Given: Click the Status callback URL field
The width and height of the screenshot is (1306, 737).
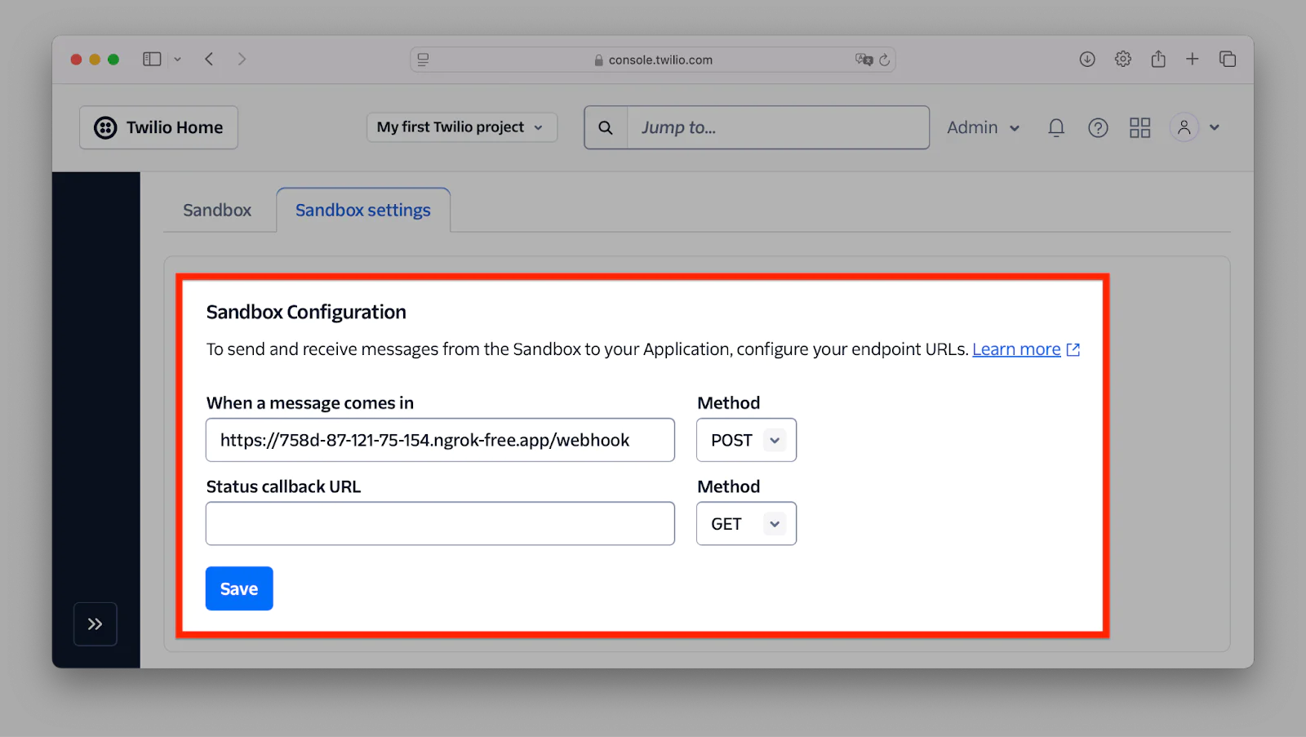Looking at the screenshot, I should click(x=440, y=523).
